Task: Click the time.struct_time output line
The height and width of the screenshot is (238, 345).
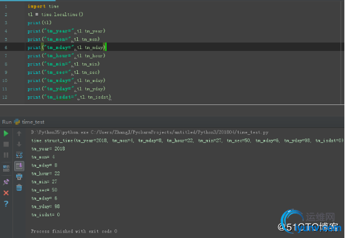Action: (187, 140)
